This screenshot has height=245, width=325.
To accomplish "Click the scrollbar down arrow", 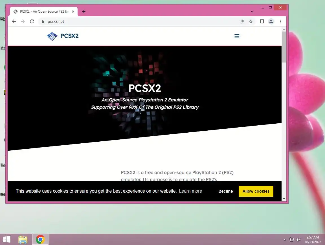I will tap(284, 199).
